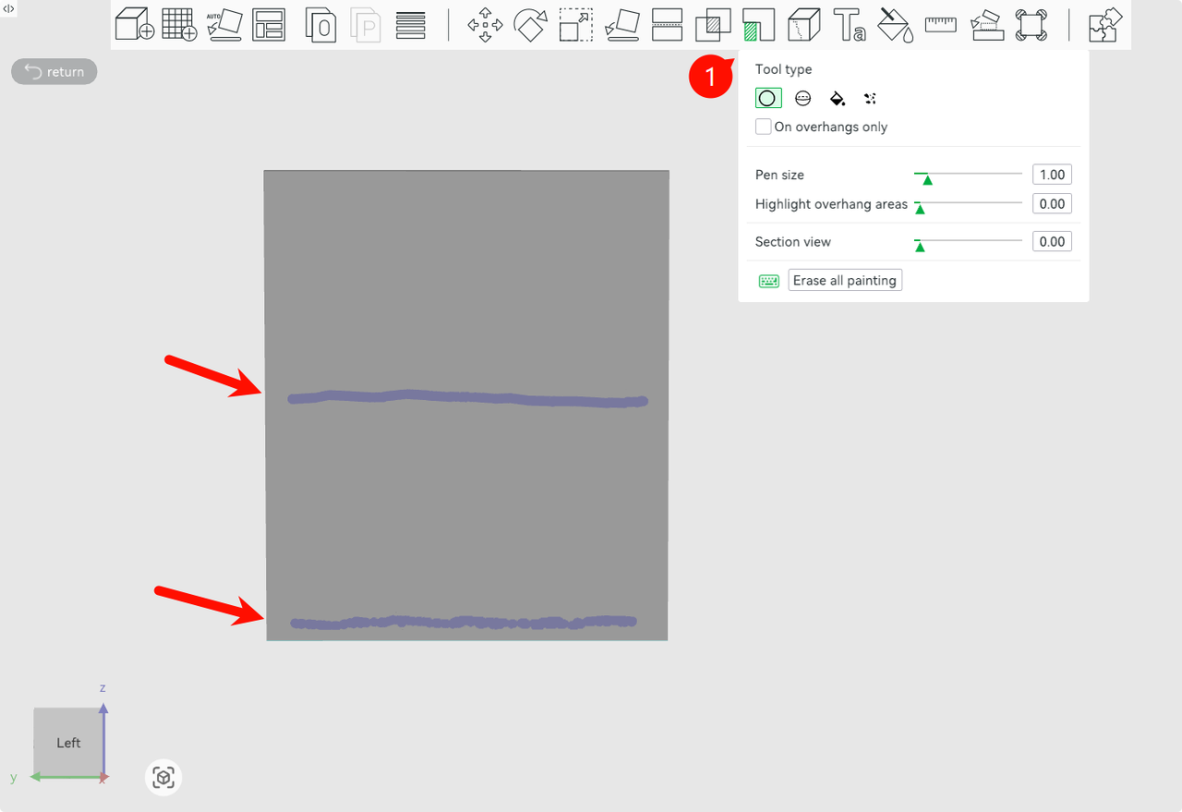
Task: Click the Add object cube icon
Action: coord(134,25)
